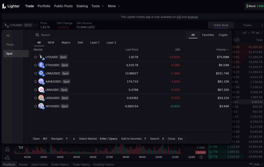The height and width of the screenshot is (167, 264).
Task: Click the UNI/USDC token icon
Action: pos(41,90)
